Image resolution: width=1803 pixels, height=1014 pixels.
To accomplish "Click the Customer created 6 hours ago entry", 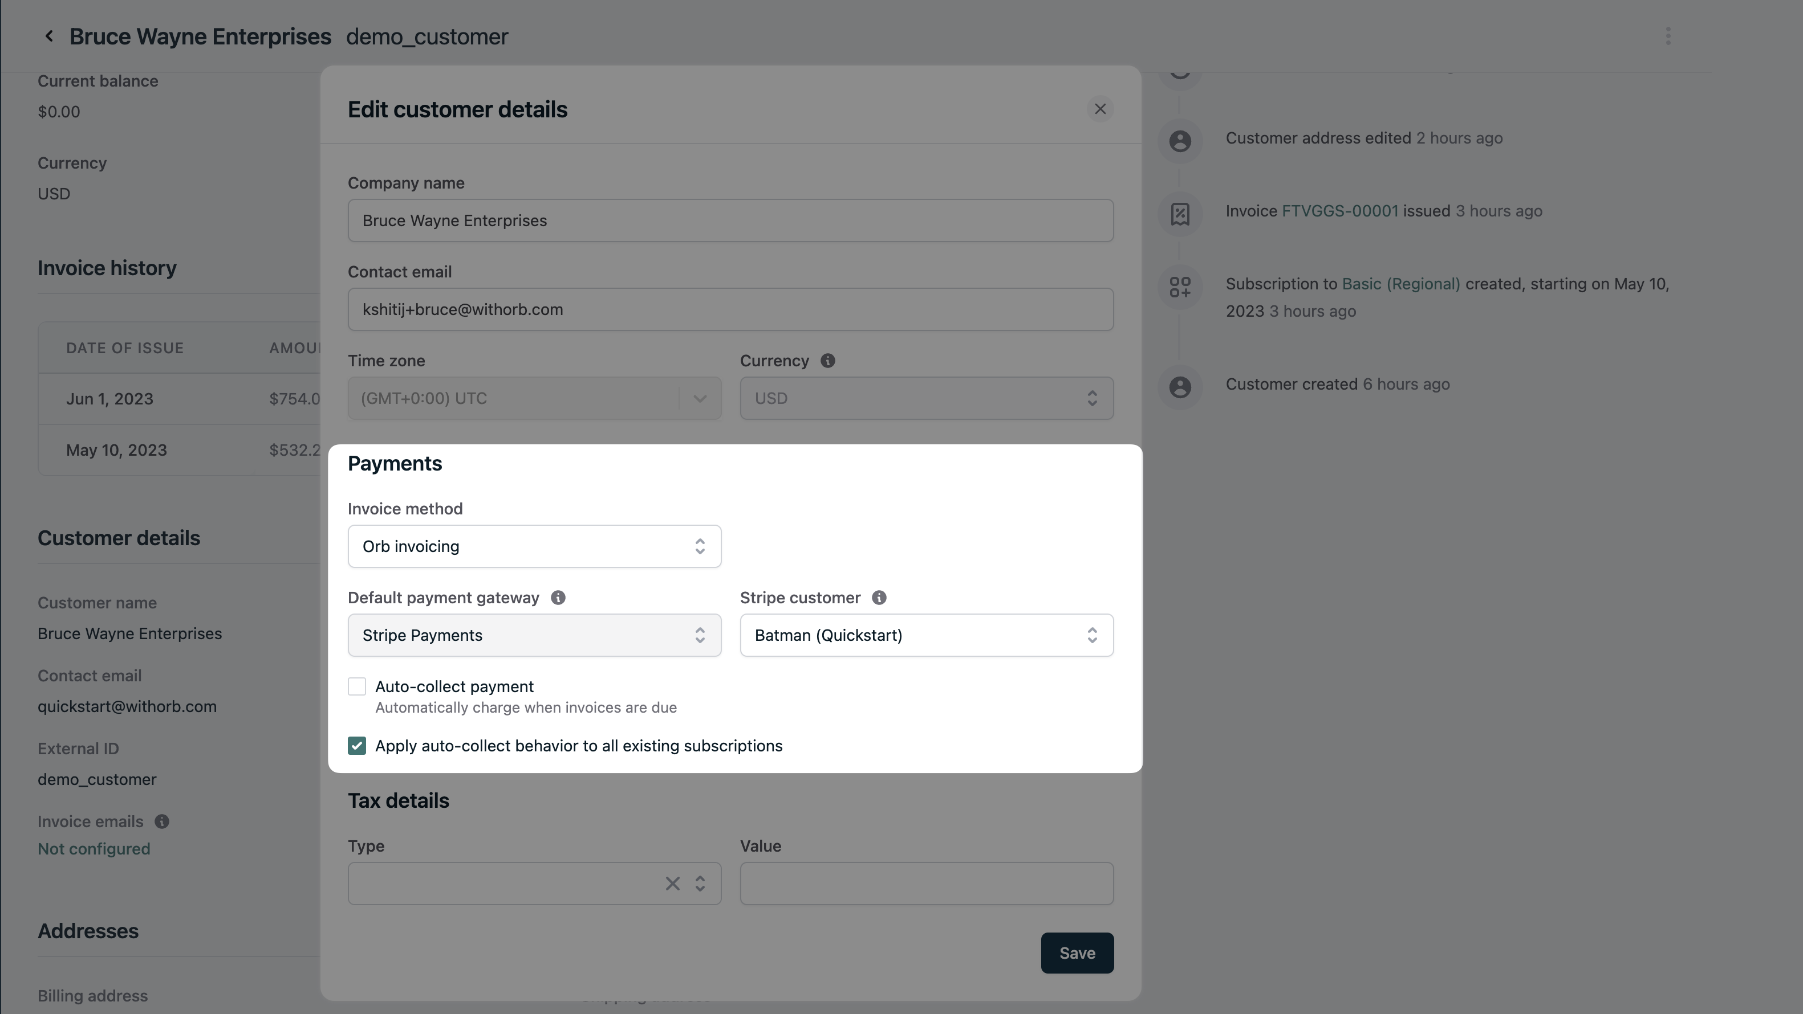I will (x=1338, y=385).
